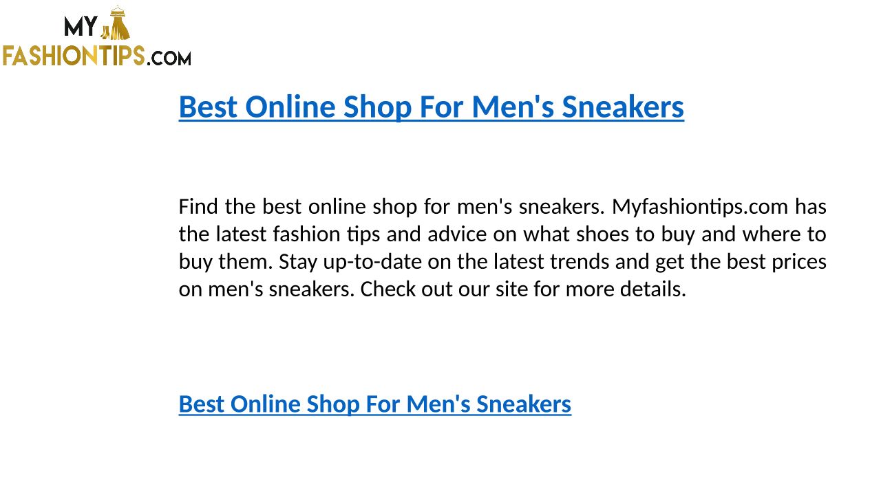The width and height of the screenshot is (881, 495).
Task: Click the MyFashionTips.com logo
Action: tap(96, 37)
